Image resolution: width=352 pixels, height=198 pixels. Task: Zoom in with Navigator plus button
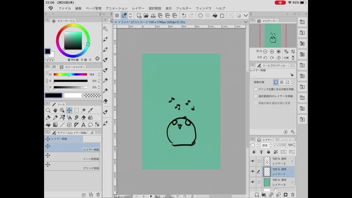[272, 52]
